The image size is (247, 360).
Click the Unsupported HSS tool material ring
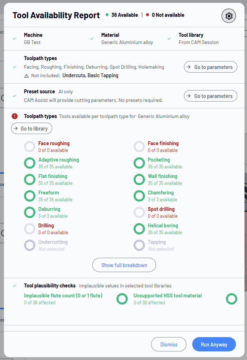pyautogui.click(x=231, y=299)
